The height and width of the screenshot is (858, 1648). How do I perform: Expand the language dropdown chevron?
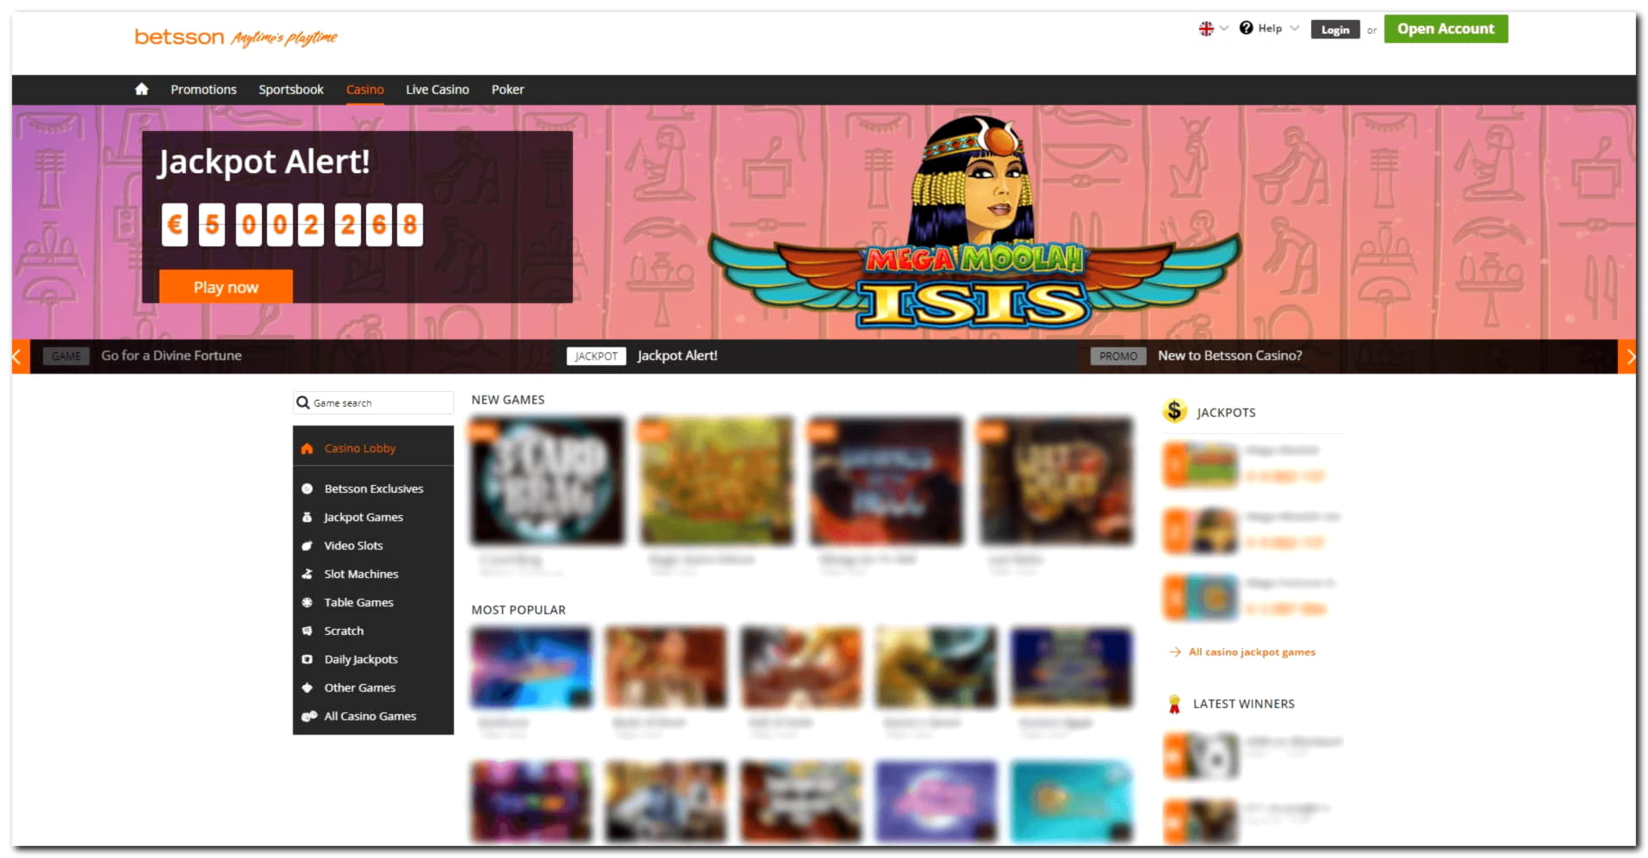pos(1224,28)
